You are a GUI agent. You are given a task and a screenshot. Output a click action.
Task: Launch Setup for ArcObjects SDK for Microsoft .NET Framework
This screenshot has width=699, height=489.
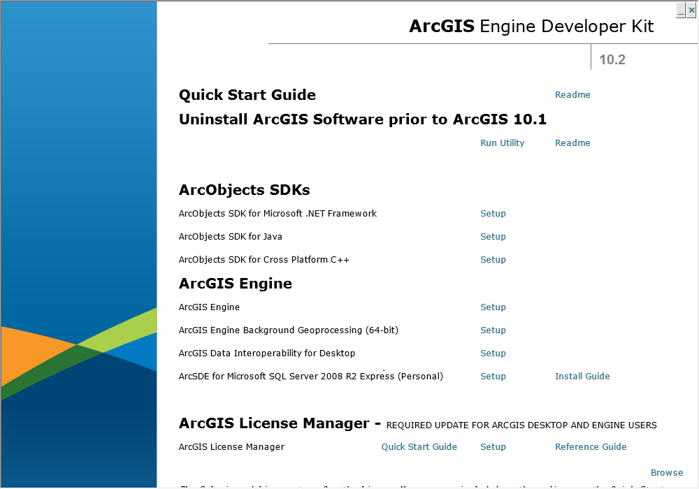click(x=493, y=213)
